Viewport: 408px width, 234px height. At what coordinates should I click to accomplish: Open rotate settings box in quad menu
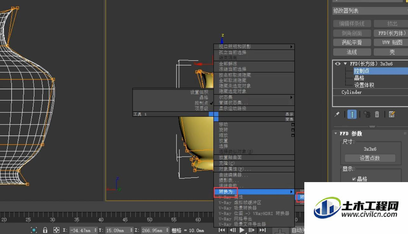click(x=293, y=130)
